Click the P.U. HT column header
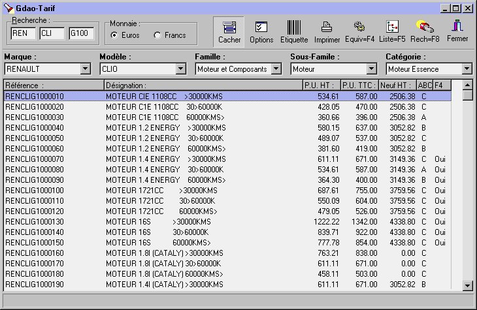Screen dimensions: 477x310 click(x=322, y=85)
